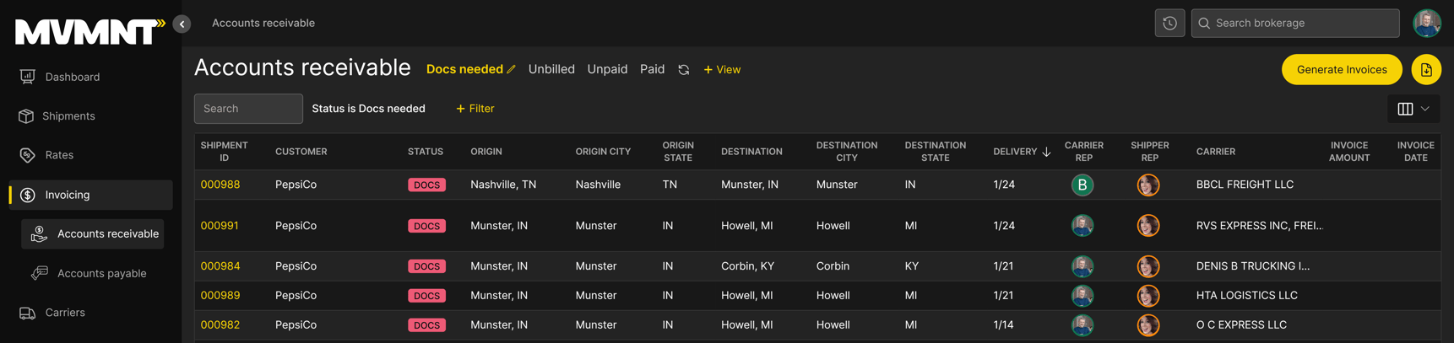Go to Shipments in sidebar
The image size is (1454, 343).
tap(70, 116)
